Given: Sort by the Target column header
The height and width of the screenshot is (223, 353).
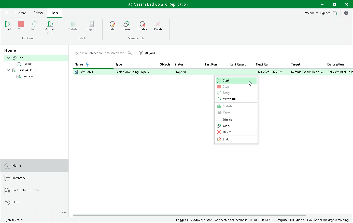Looking at the screenshot, I should click(x=296, y=64).
